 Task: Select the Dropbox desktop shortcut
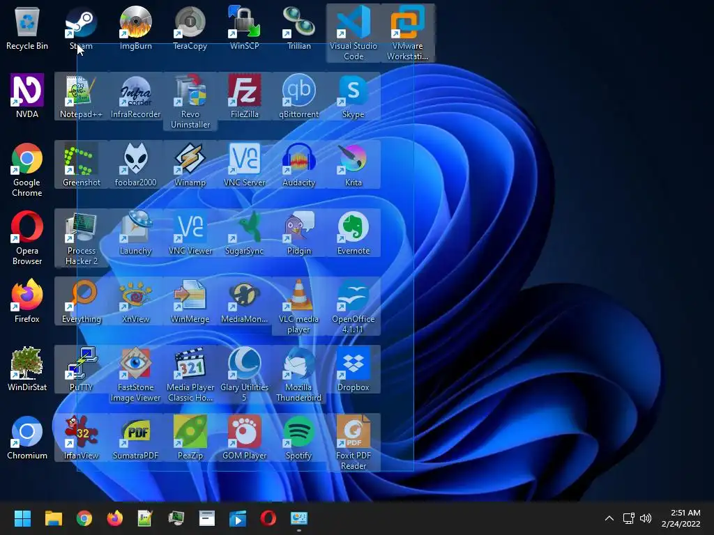click(x=354, y=369)
